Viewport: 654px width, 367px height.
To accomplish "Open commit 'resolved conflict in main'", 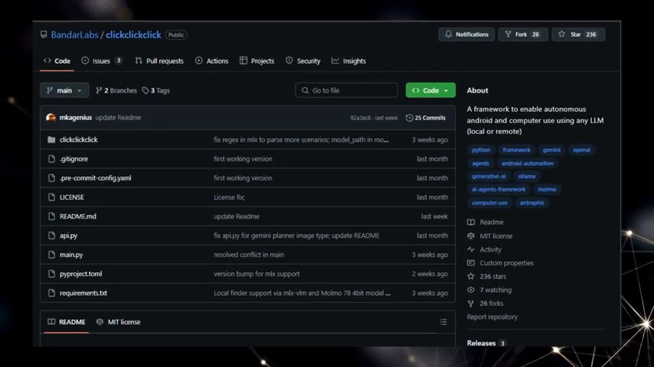I will [x=249, y=255].
